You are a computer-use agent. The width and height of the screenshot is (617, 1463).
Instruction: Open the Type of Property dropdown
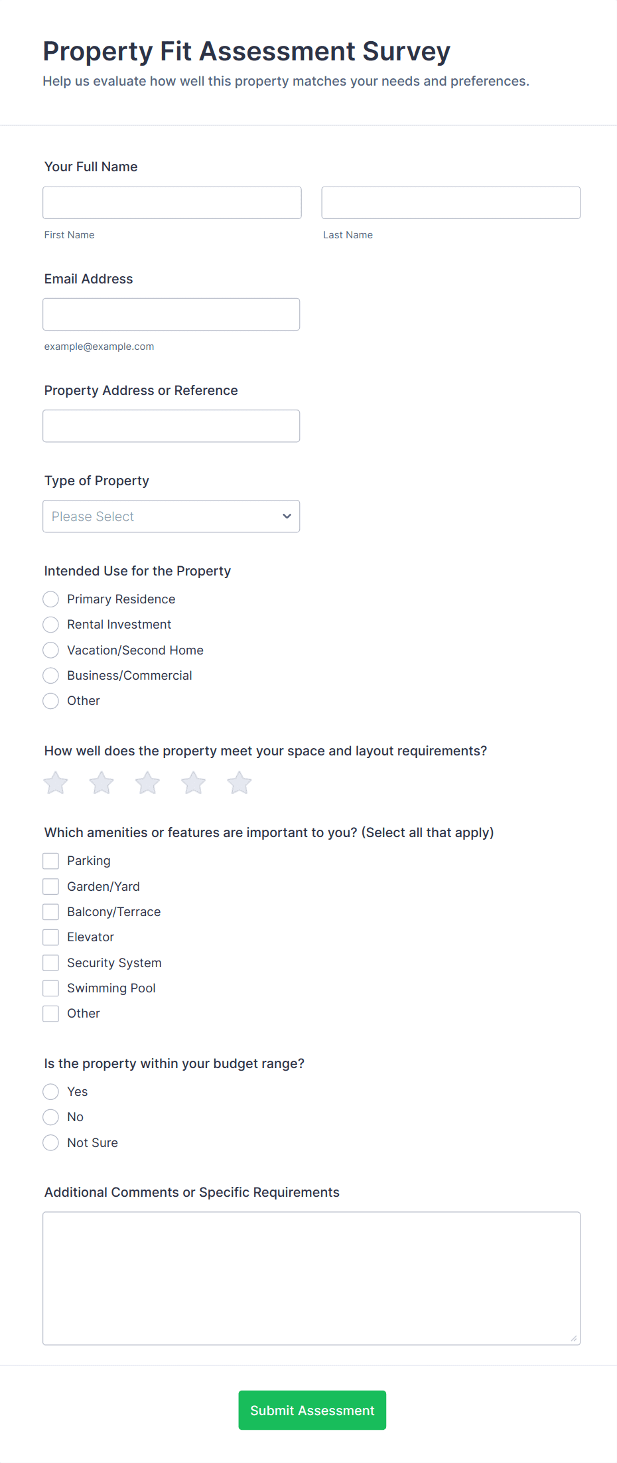(x=171, y=516)
